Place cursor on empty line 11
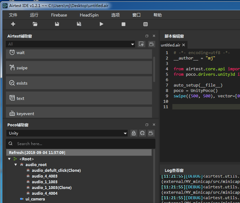This screenshot has height=203, width=240. 206,107
